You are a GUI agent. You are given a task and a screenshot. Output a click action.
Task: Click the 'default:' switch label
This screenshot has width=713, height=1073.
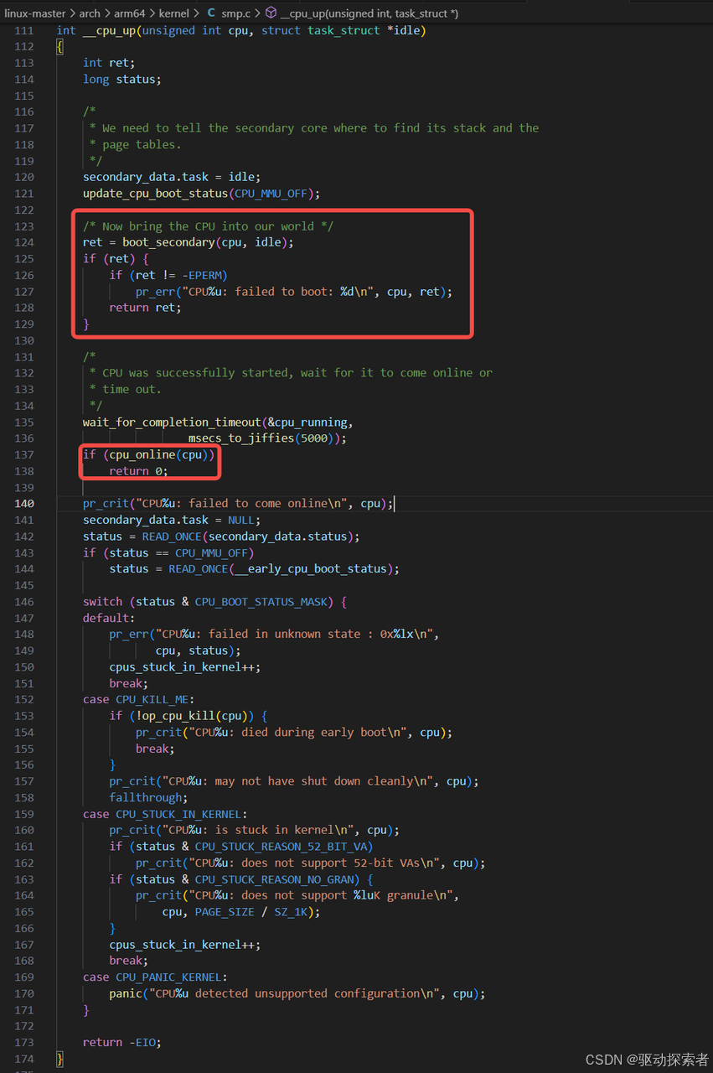click(109, 618)
